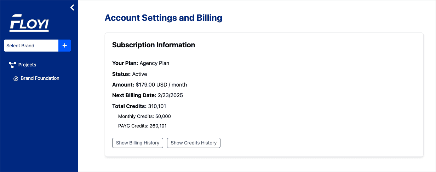The image size is (436, 172).
Task: Show Credits History
Action: click(x=194, y=143)
